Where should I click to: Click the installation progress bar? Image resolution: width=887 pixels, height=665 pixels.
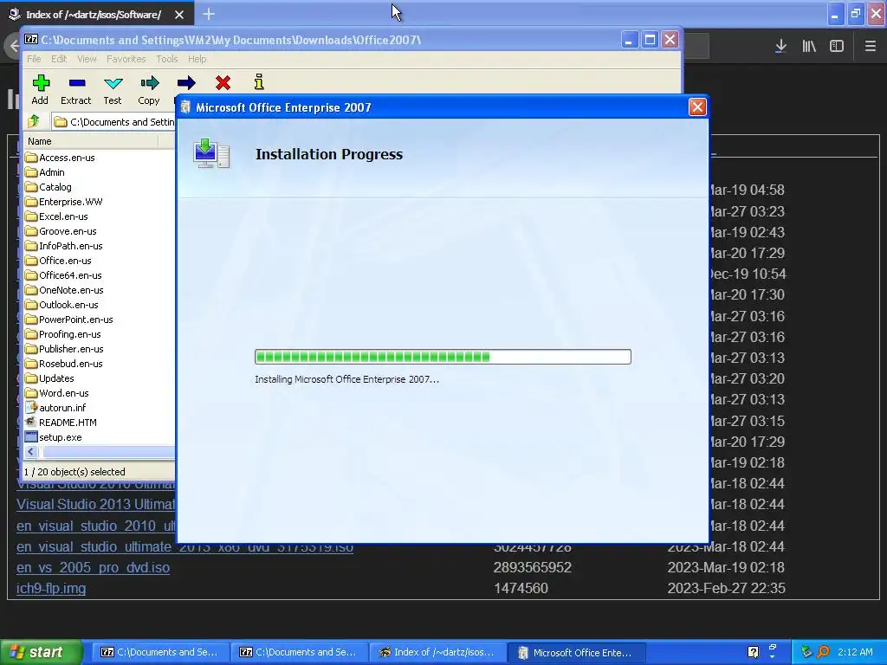click(x=443, y=356)
